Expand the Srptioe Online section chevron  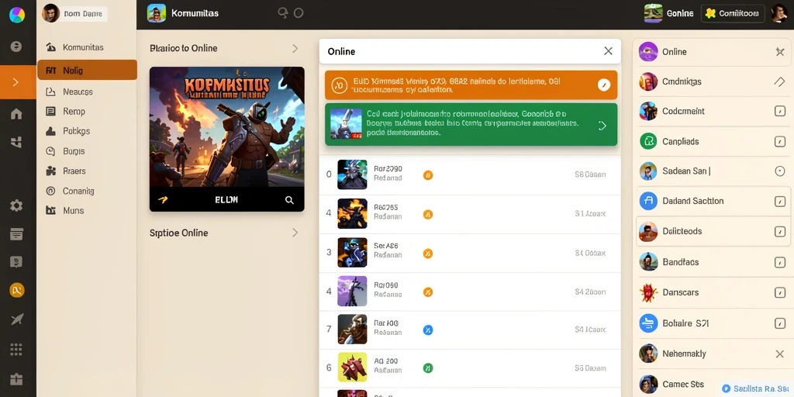click(295, 233)
